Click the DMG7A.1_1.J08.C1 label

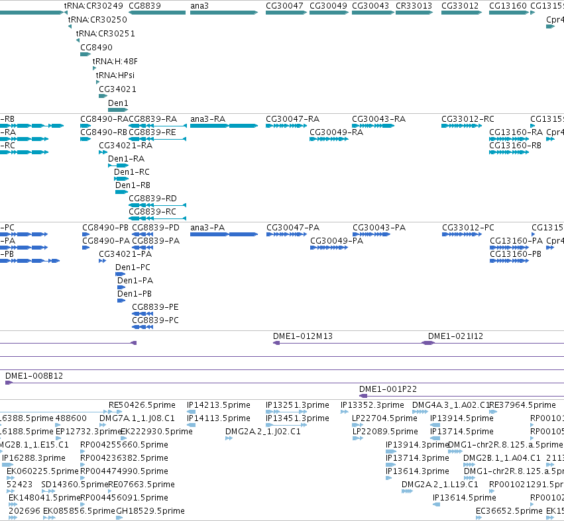tap(137, 418)
